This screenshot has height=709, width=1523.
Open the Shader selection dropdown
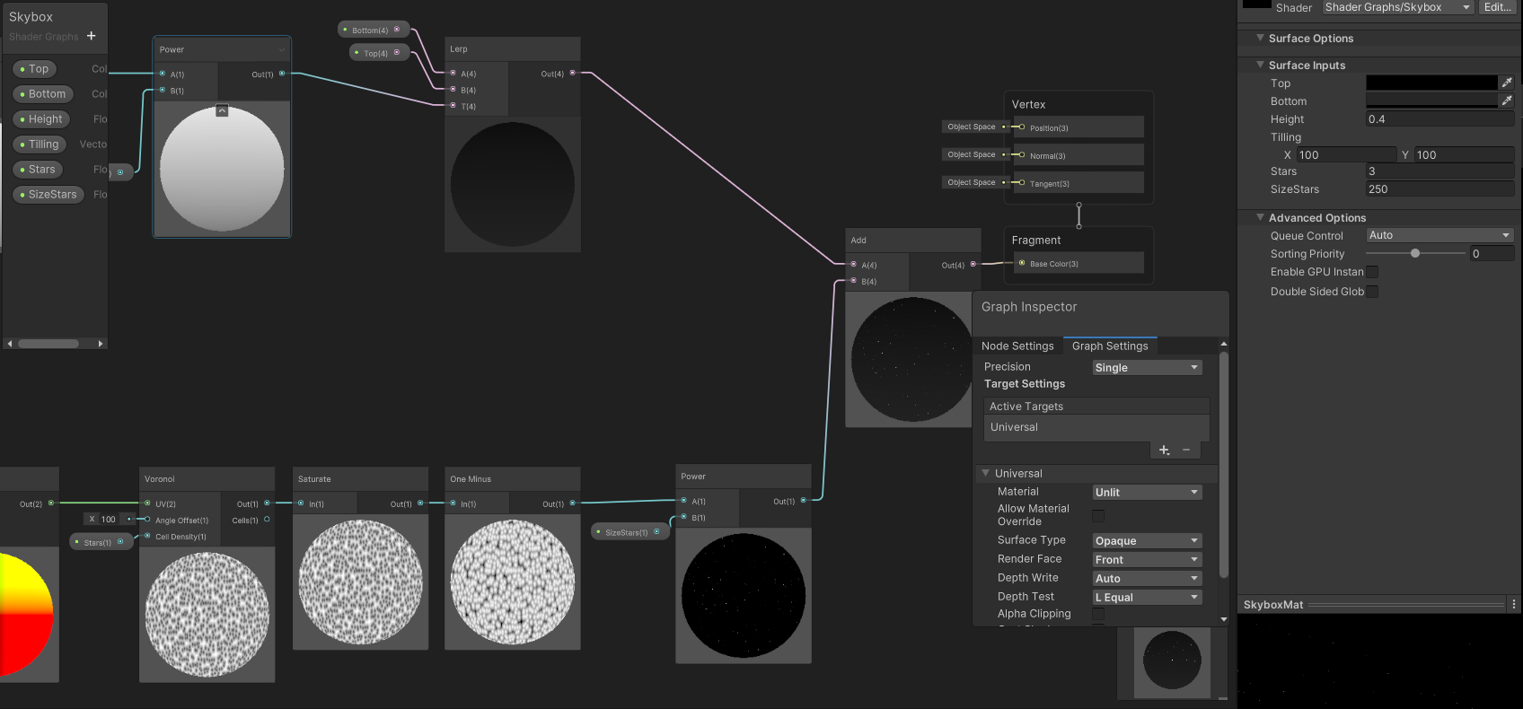click(1398, 7)
